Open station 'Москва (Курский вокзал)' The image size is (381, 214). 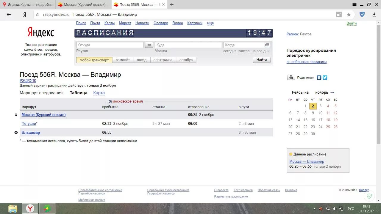(x=44, y=115)
